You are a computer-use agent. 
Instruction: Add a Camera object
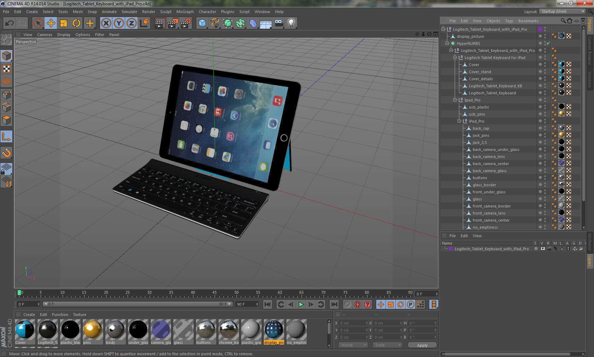(x=279, y=23)
